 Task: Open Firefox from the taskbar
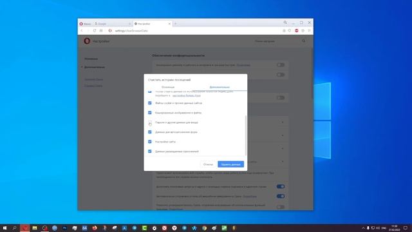click(95, 228)
